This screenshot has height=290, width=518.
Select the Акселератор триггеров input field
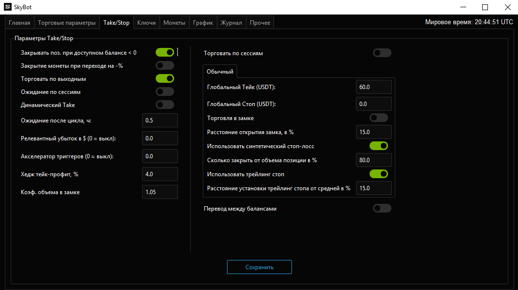(160, 156)
